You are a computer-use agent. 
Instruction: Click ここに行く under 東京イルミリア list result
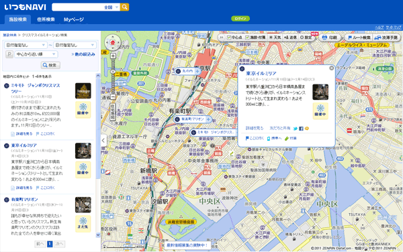[x=45, y=188]
